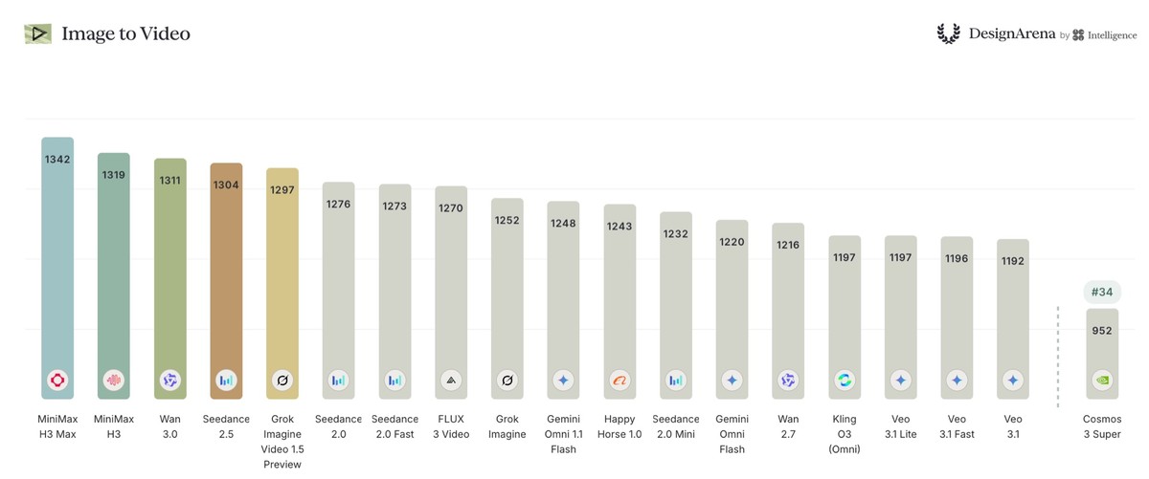Image resolution: width=1149 pixels, height=479 pixels.
Task: Click the MiniMax H3 Max logo icon
Action: [x=57, y=380]
